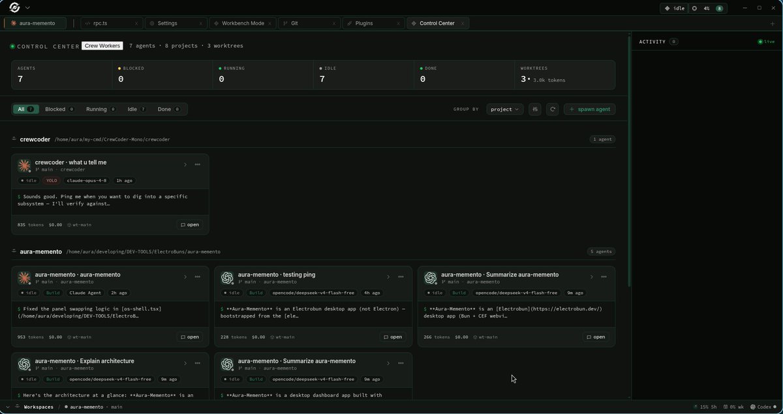Expand the Explain architecture card chevron
Image resolution: width=783 pixels, height=414 pixels.
[x=185, y=363]
